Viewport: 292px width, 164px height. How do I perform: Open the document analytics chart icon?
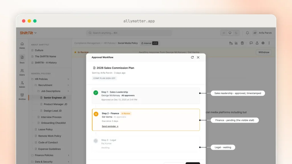pyautogui.click(x=236, y=43)
